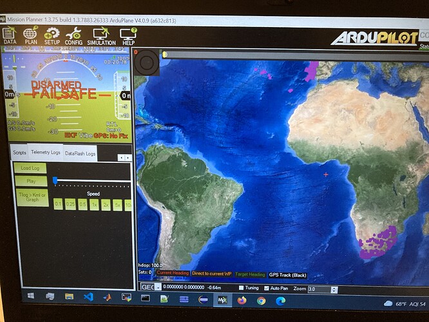Click the Load Log button
The width and height of the screenshot is (429, 322).
(x=30, y=168)
